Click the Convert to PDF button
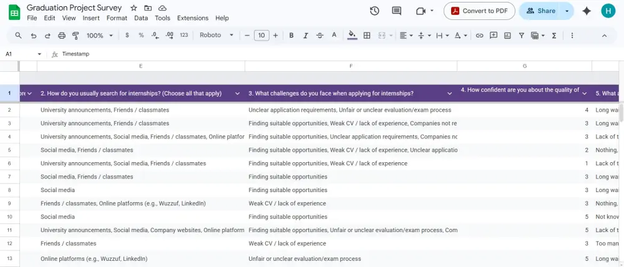This screenshot has width=624, height=267. (x=479, y=11)
